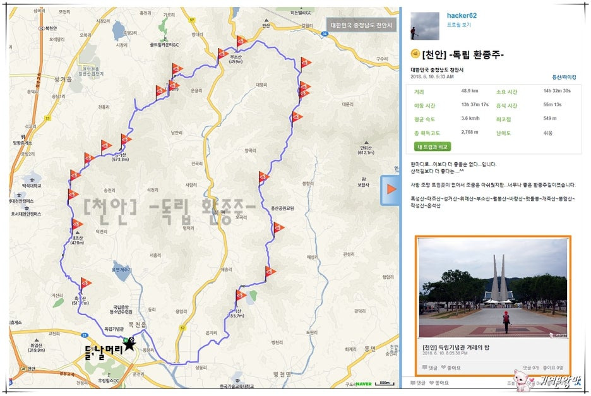Select the 55m 13s rest time value
Screen dimensions: 591x396
552,104
